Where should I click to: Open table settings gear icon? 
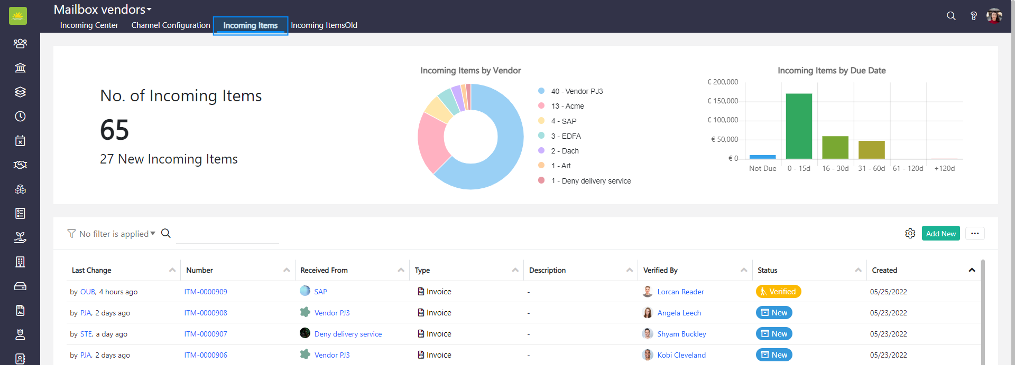click(x=910, y=233)
